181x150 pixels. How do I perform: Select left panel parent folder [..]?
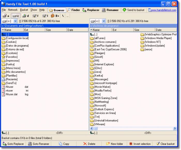coord(15,34)
